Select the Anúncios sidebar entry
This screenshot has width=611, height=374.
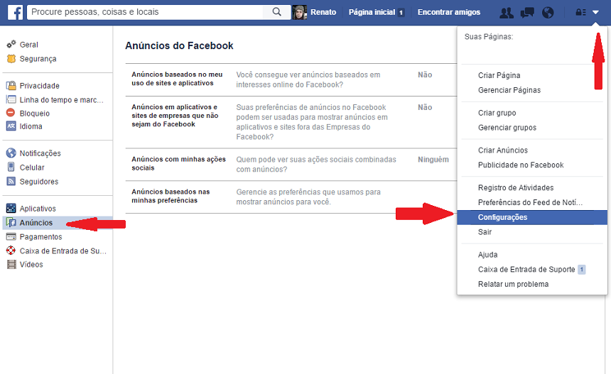click(x=58, y=223)
